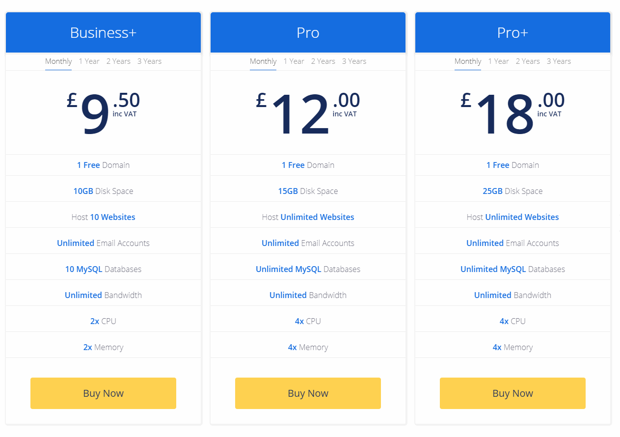Click the Pro+ plan header
This screenshot has width=620, height=437.
512,32
